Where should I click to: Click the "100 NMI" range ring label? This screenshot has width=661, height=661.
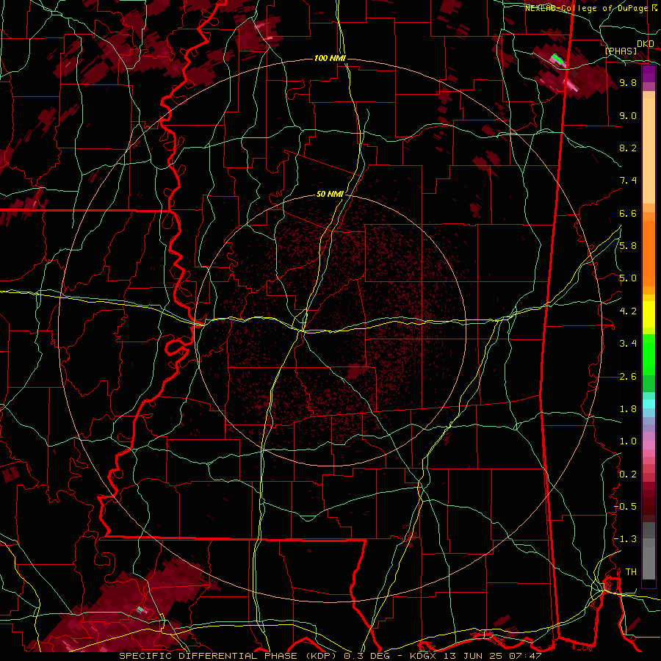pos(330,58)
